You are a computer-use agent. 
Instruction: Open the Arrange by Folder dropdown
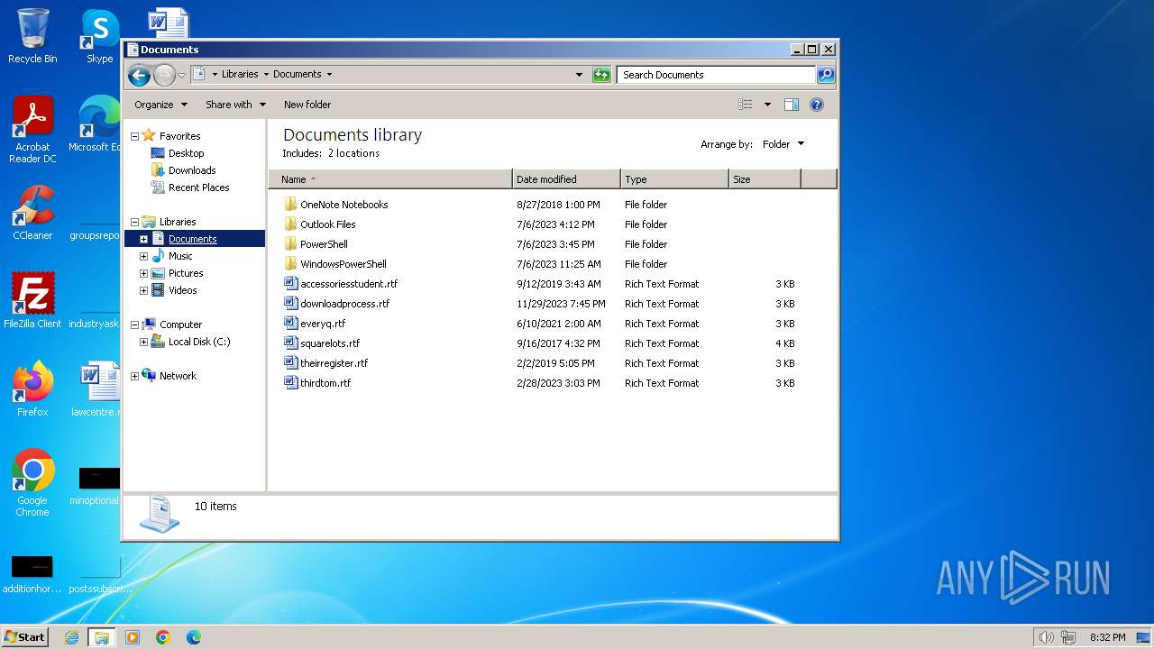[x=783, y=144]
